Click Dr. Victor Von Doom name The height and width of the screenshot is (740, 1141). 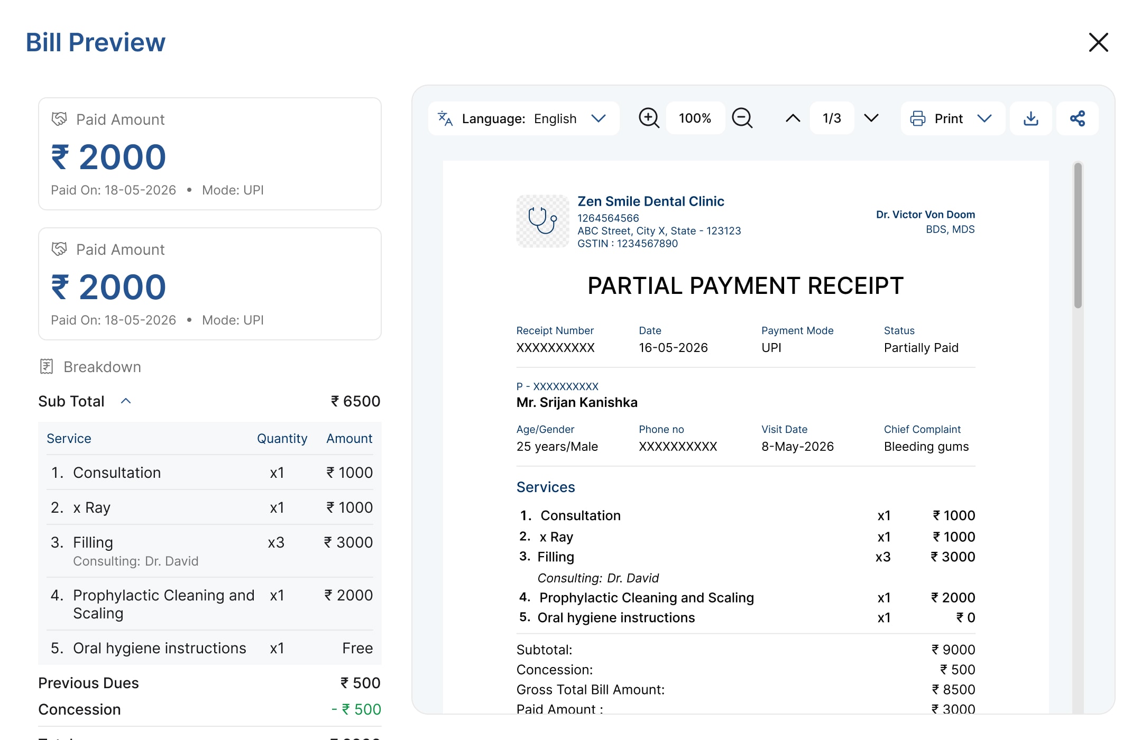pyautogui.click(x=925, y=215)
